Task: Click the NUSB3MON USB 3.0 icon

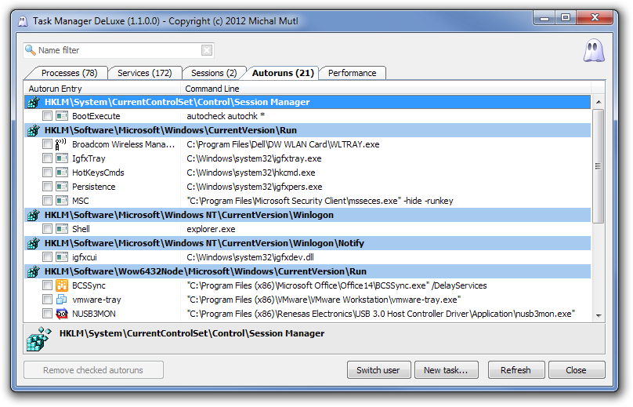Action: click(x=62, y=314)
